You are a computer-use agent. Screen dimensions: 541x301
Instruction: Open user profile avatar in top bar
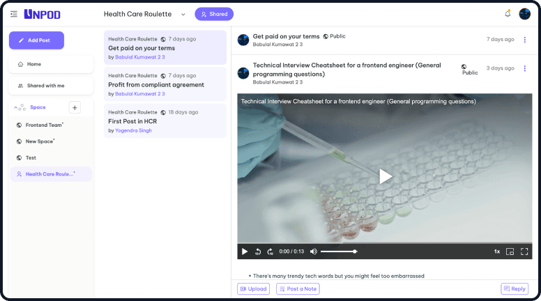pyautogui.click(x=525, y=14)
